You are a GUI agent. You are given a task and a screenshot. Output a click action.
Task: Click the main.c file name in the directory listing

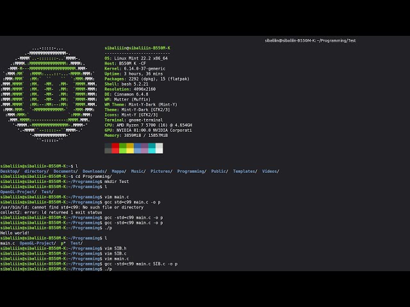point(8,243)
